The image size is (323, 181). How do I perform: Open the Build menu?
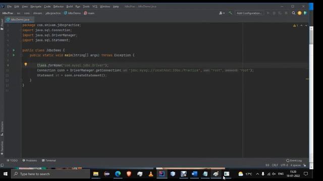click(70, 7)
